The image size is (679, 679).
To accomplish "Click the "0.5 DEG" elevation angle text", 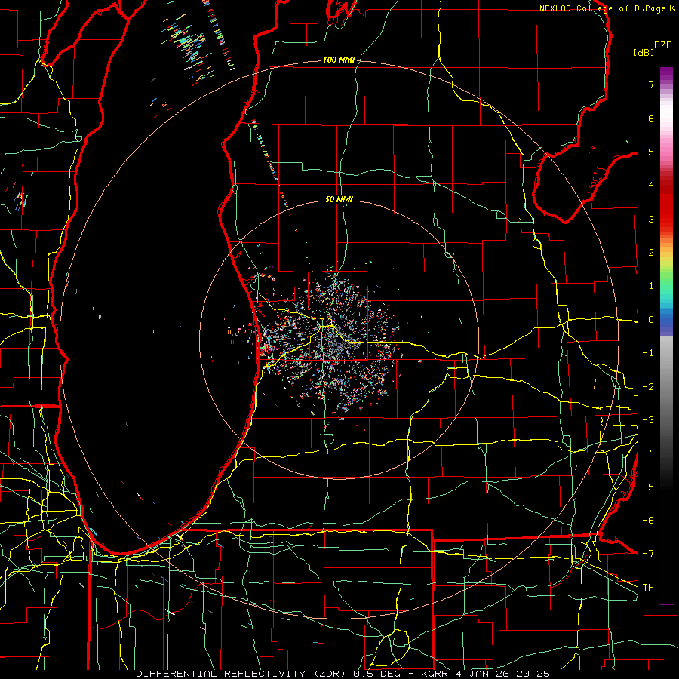I will [x=376, y=674].
